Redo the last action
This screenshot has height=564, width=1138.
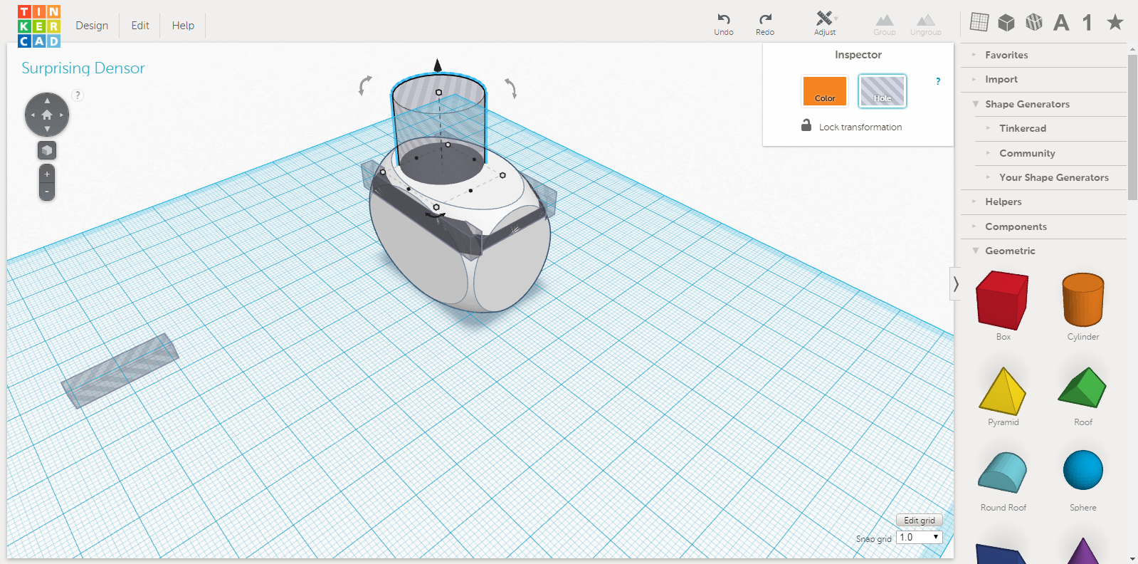[765, 23]
